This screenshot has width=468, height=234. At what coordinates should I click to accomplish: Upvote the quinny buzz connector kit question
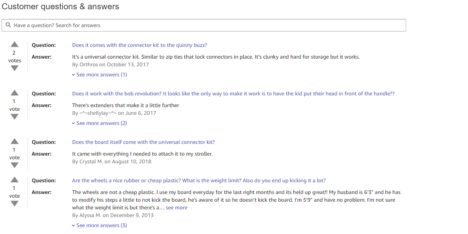point(14,44)
